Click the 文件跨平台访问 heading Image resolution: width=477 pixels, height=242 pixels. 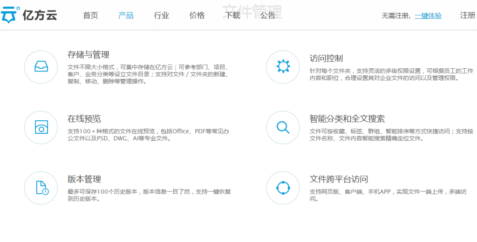pyautogui.click(x=339, y=179)
